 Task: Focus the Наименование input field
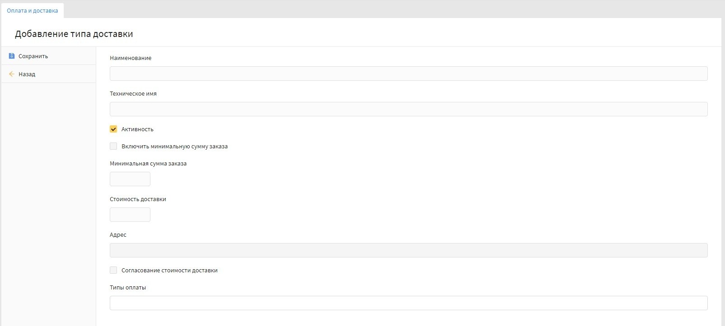point(408,73)
